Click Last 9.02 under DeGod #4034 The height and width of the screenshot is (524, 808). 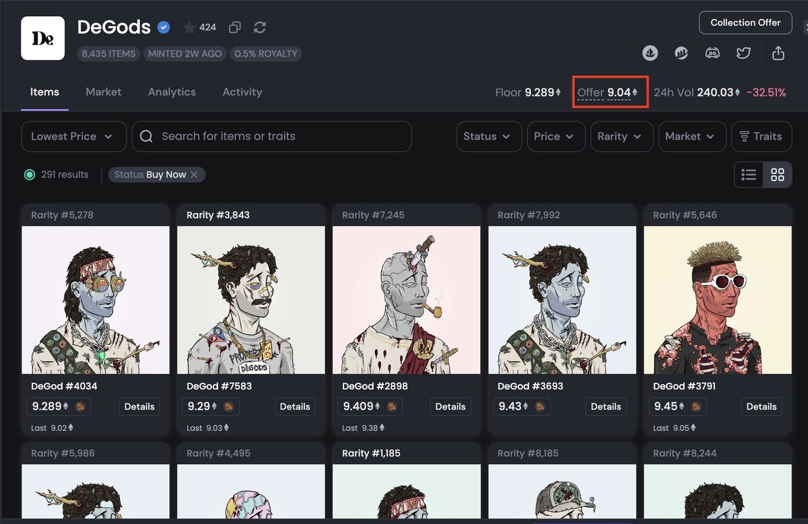pyautogui.click(x=53, y=428)
